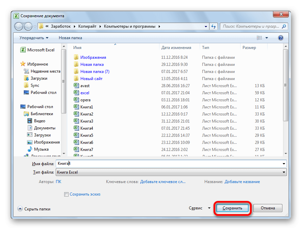This screenshot has width=302, height=230.
Task: Select the Книга3 file icon
Action: click(x=76, y=121)
